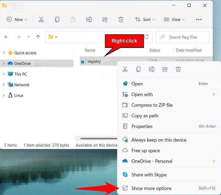Expand the Quick access tree node
The height and width of the screenshot is (195, 221).
click(4, 53)
